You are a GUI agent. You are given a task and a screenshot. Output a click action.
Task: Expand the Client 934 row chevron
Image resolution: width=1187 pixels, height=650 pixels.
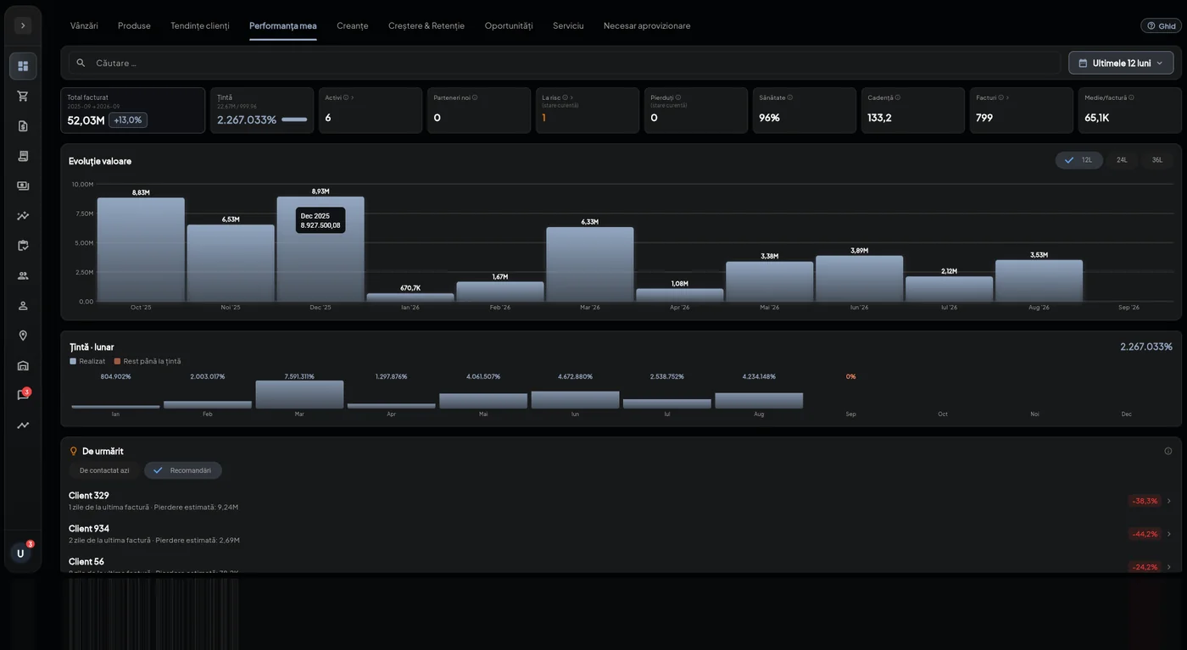tap(1169, 534)
